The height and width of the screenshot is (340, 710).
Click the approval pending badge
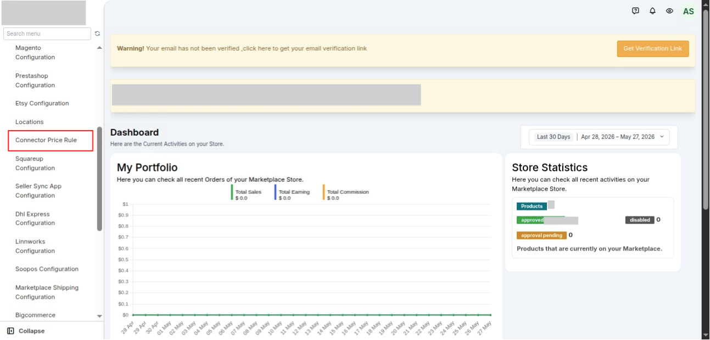[x=541, y=235]
